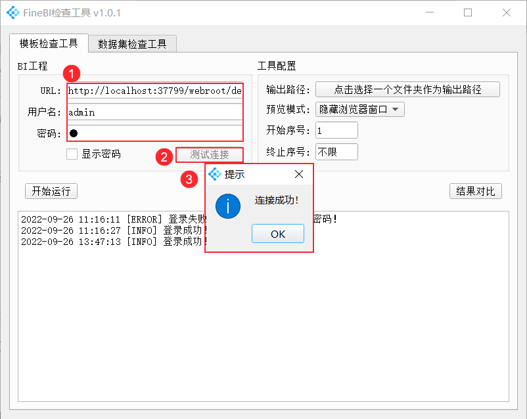Click the 连接成功! message text
Image resolution: width=527 pixels, height=419 pixels.
click(276, 200)
